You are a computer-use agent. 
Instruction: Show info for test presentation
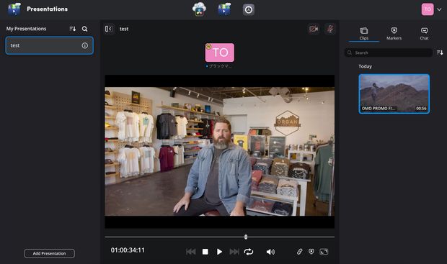[84, 45]
